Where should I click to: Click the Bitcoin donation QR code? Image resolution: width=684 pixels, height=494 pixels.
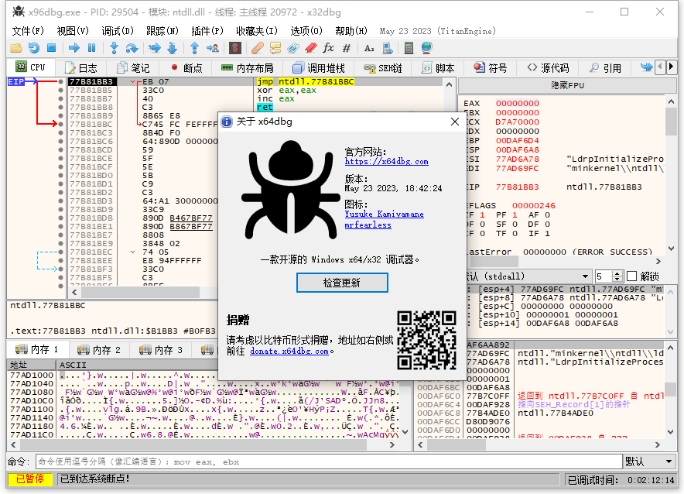pyautogui.click(x=426, y=341)
